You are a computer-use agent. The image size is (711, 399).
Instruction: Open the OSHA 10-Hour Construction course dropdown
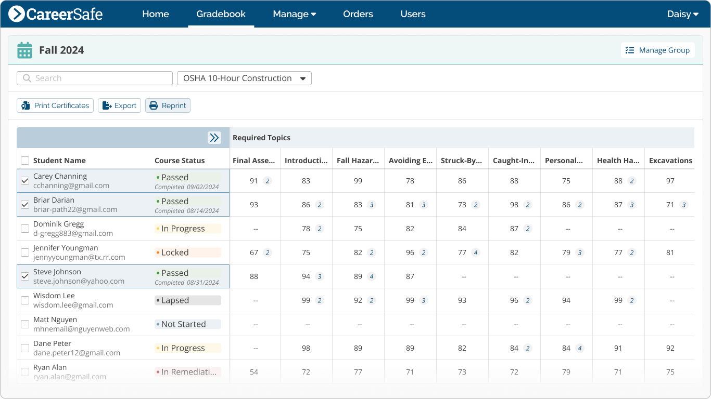tap(244, 78)
